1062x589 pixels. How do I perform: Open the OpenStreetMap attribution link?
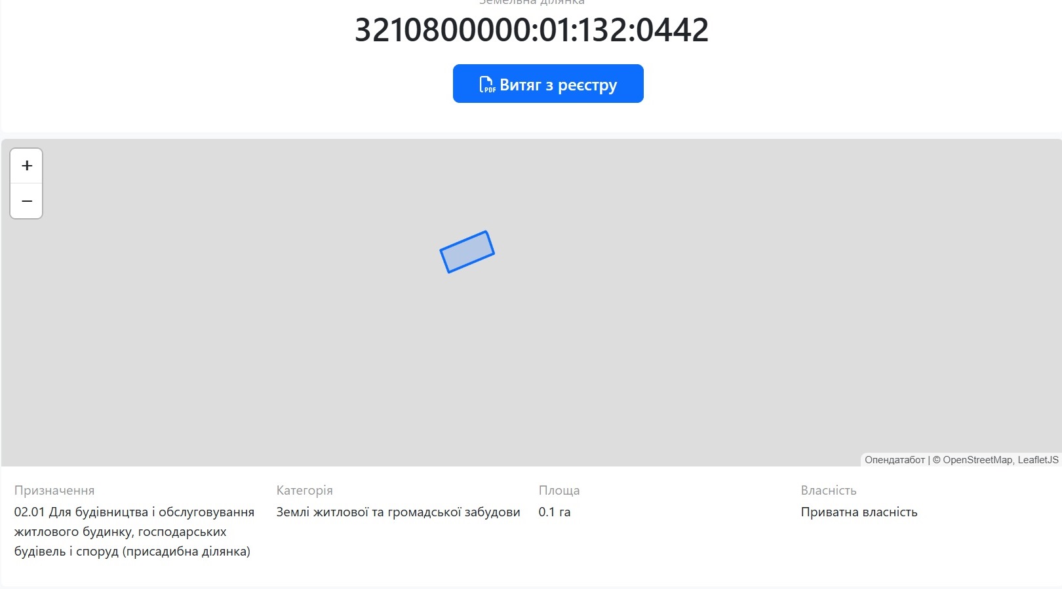[977, 460]
